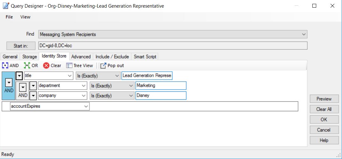Screen dimensions: 342x159
Task: Open the title row arrow button
Action: click(19, 76)
